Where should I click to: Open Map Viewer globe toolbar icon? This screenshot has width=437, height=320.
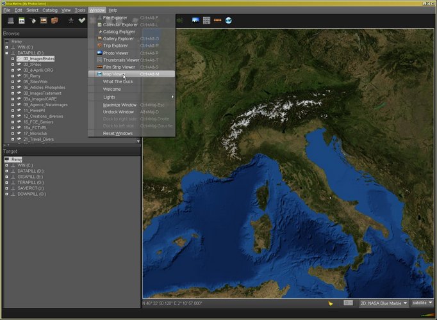pyautogui.click(x=228, y=20)
